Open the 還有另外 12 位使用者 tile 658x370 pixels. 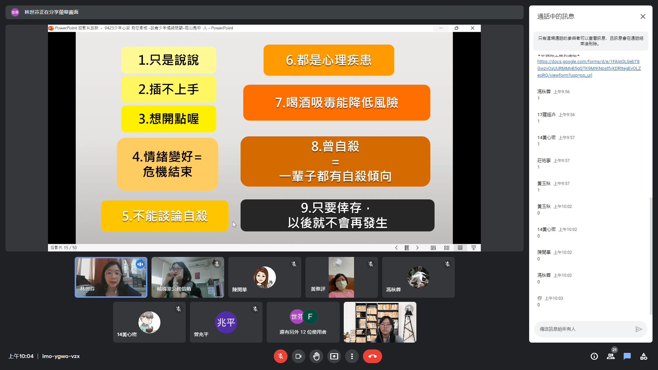pyautogui.click(x=303, y=322)
